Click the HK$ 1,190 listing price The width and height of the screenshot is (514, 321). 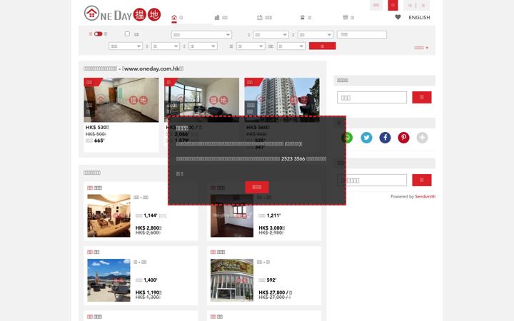pos(148,292)
